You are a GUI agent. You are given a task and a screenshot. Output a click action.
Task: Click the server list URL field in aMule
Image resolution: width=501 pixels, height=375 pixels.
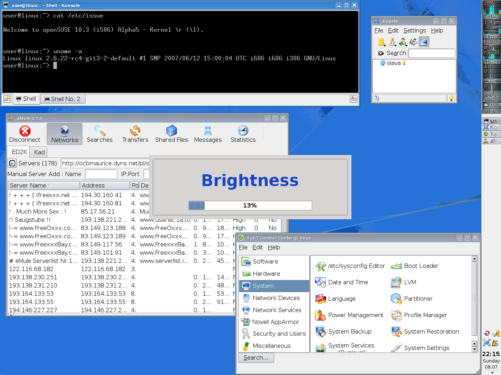[105, 163]
